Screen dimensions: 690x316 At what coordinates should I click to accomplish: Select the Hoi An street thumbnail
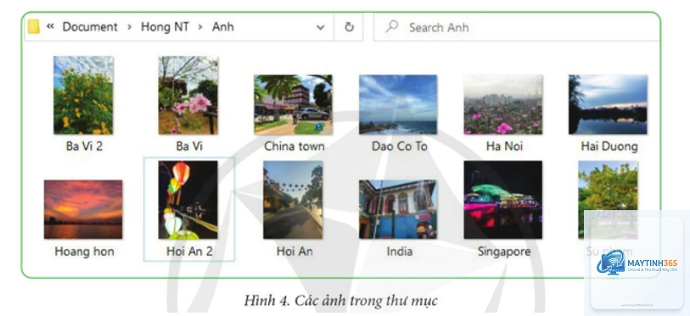point(293,200)
